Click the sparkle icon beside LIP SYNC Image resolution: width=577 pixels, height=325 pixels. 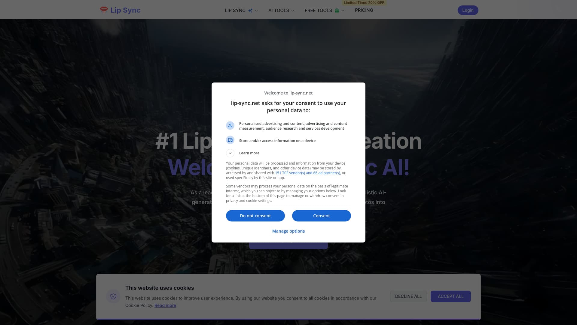(250, 11)
